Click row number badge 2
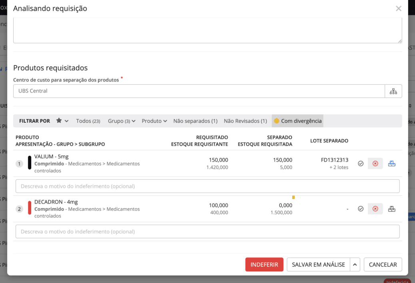Image resolution: width=415 pixels, height=283 pixels. (x=19, y=209)
